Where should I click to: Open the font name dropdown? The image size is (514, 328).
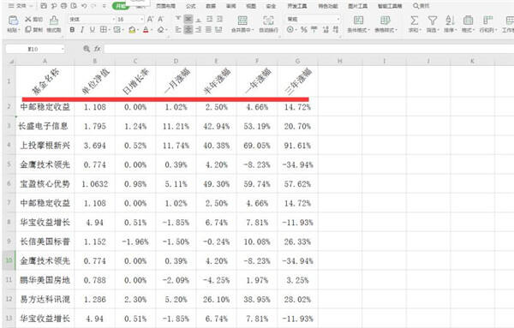(114, 20)
